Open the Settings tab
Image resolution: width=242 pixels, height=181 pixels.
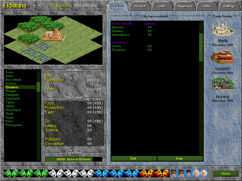[229, 6]
